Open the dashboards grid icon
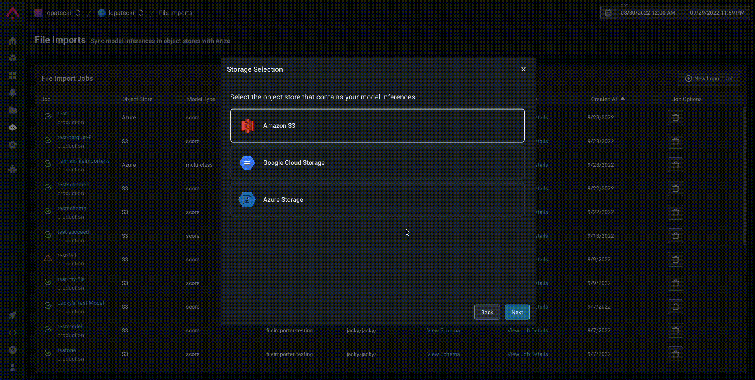The image size is (755, 380). [13, 75]
